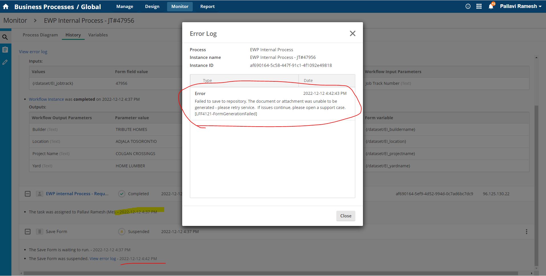The height and width of the screenshot is (276, 546).
Task: Open the clipboard tasks sidebar icon
Action: tap(5, 50)
